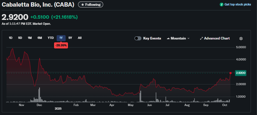Viewport: 257px width, 115px height.
Task: Click the 1.0000 y-axis label
Action: click(241, 97)
